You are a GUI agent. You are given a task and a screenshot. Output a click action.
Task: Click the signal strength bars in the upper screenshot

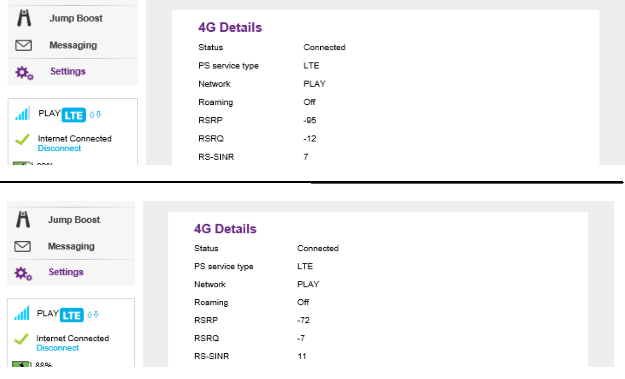click(x=23, y=113)
